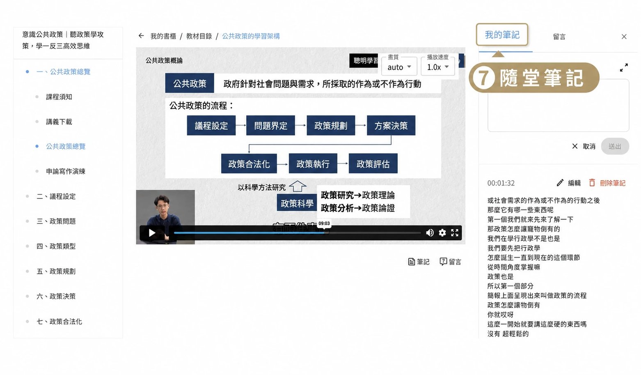Viewport: 641px width, 375px height.
Task: Click inside the note text area
Action: pyautogui.click(x=558, y=106)
